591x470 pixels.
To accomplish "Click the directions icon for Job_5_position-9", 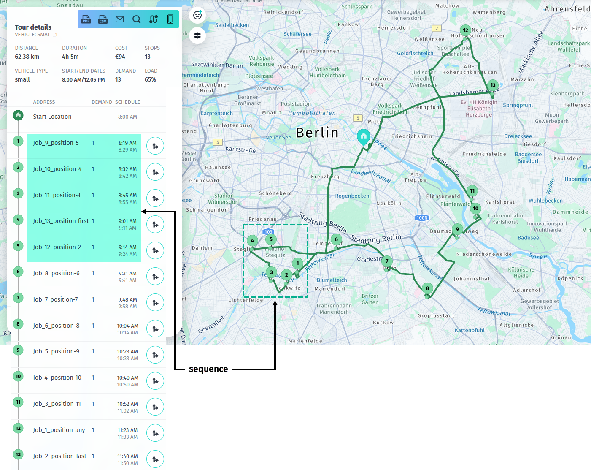I will (155, 355).
